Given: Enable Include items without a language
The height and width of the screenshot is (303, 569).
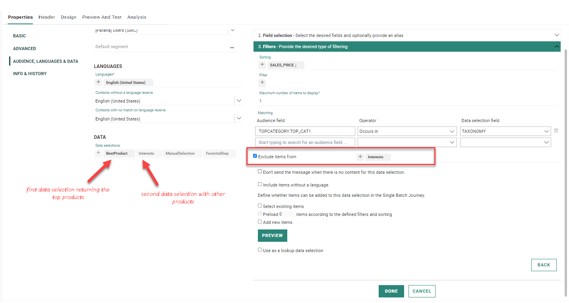Looking at the screenshot, I should 260,185.
